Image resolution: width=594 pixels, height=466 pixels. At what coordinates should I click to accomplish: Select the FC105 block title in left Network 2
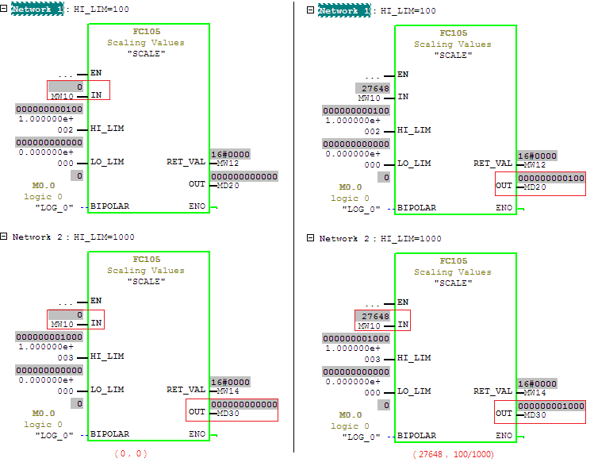click(x=146, y=260)
